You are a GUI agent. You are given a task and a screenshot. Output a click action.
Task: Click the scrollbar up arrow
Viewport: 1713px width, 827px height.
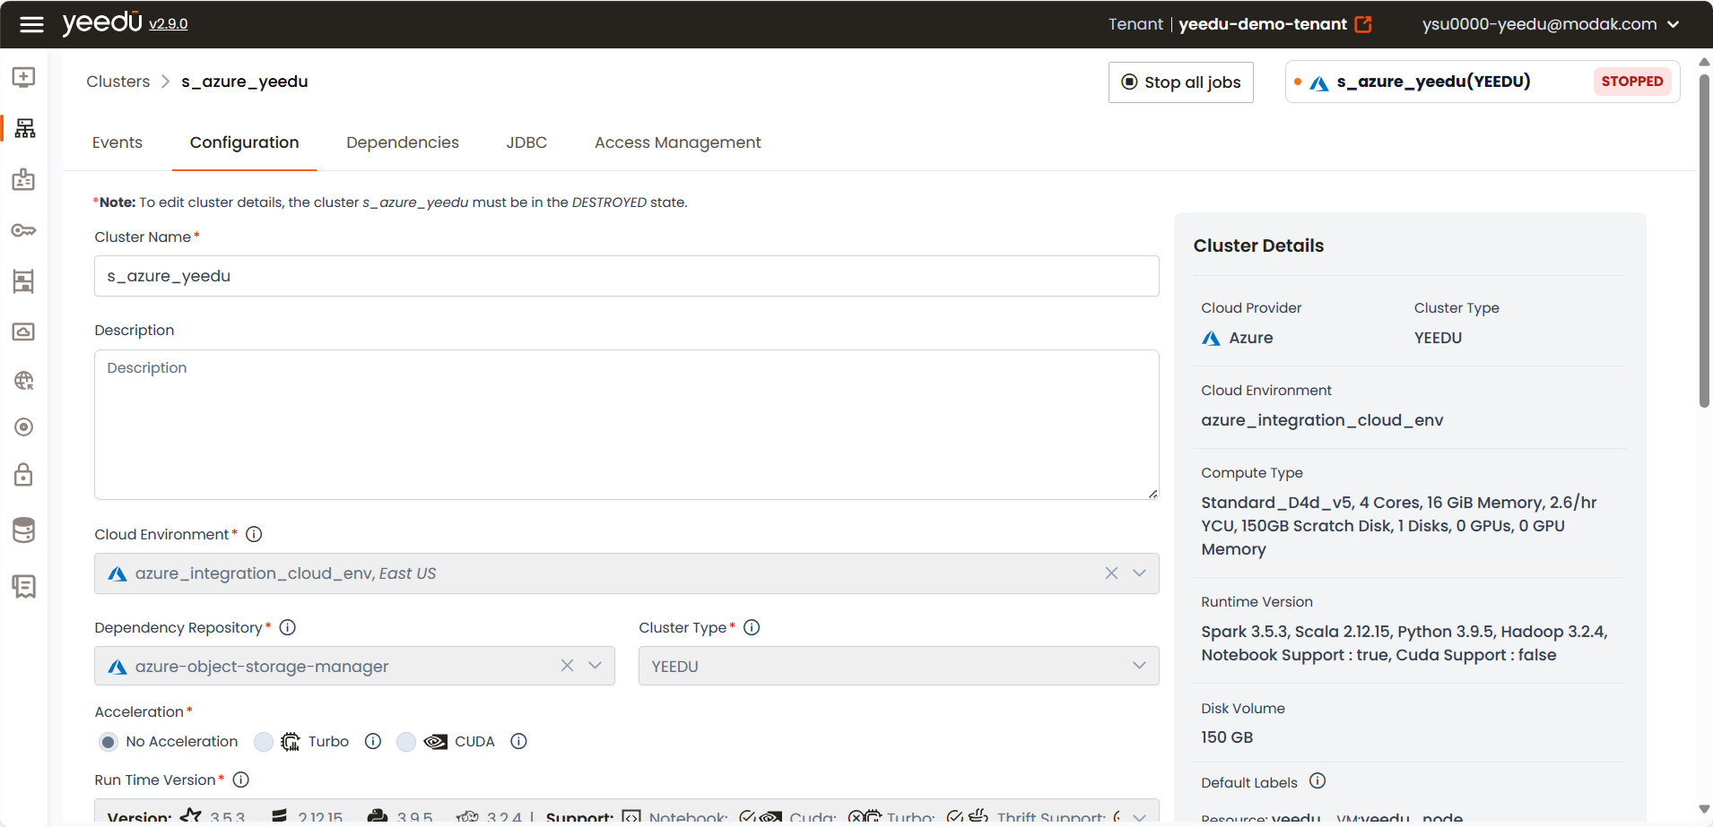tap(1704, 62)
